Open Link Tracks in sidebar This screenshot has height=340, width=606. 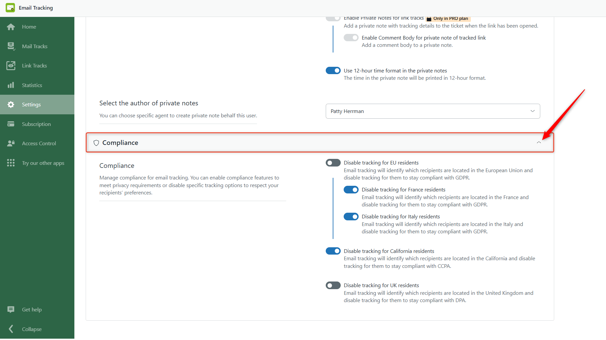tap(37, 65)
